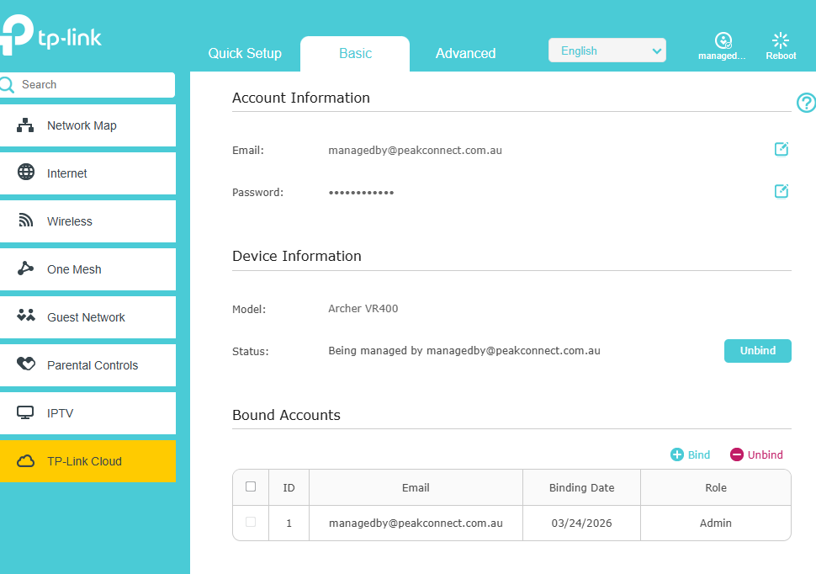This screenshot has width=816, height=574.
Task: Open Guest Network menu item
Action: [87, 317]
